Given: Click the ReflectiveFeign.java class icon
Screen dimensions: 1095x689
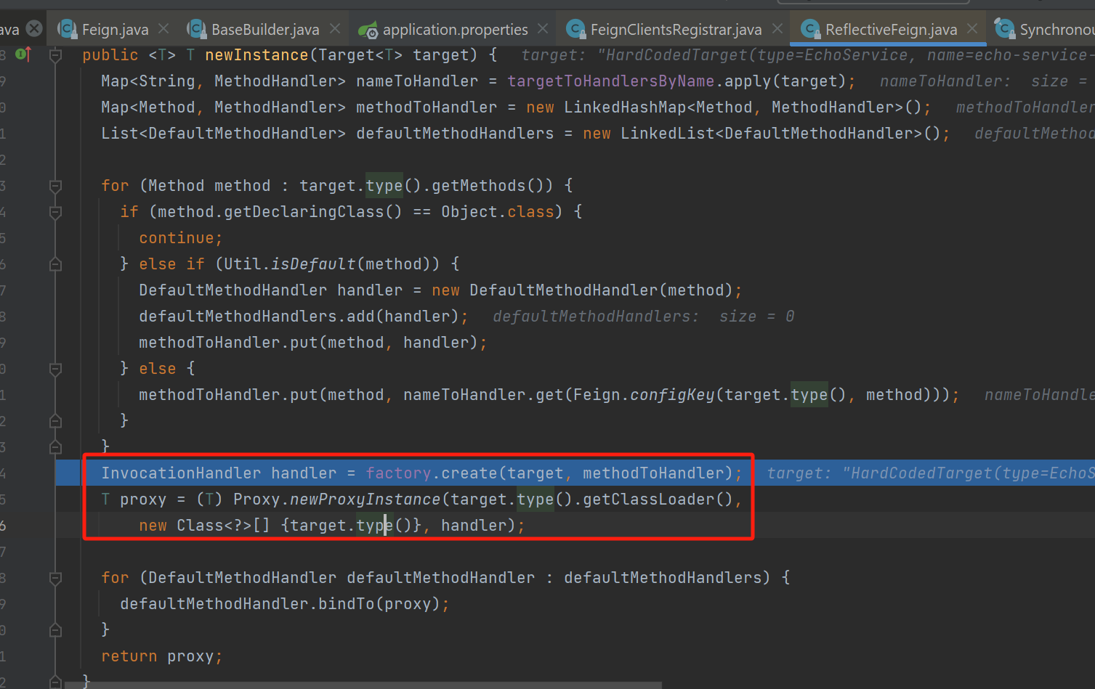Looking at the screenshot, I should 810,29.
